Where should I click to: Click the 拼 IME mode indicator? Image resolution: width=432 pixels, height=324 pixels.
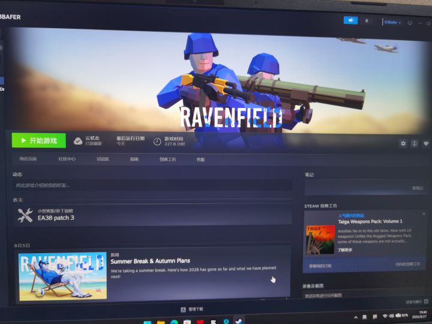[374, 317]
